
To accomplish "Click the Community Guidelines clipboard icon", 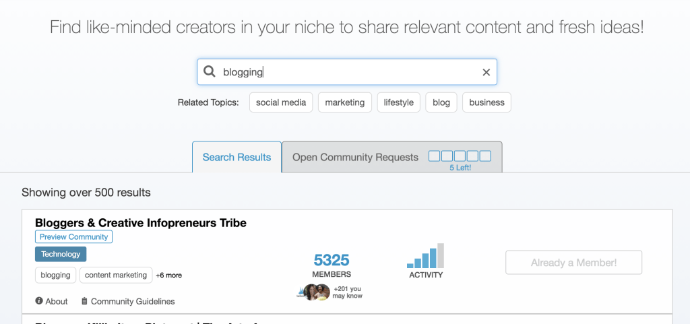I will [x=84, y=301].
